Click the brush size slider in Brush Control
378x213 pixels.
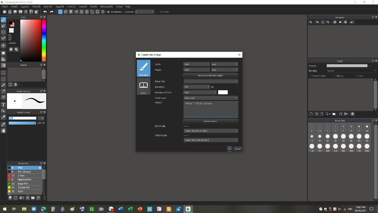tap(23, 118)
